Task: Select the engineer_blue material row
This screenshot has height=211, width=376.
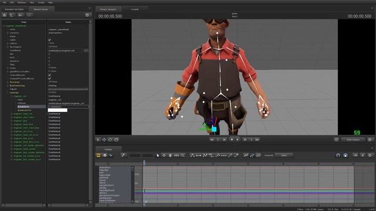Action: [21, 121]
